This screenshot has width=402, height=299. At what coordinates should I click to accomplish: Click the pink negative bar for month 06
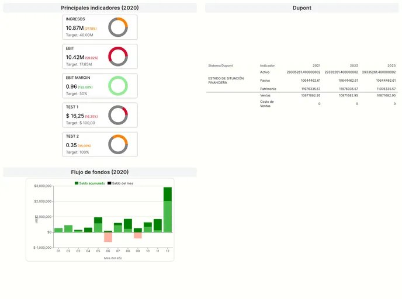pos(108,237)
